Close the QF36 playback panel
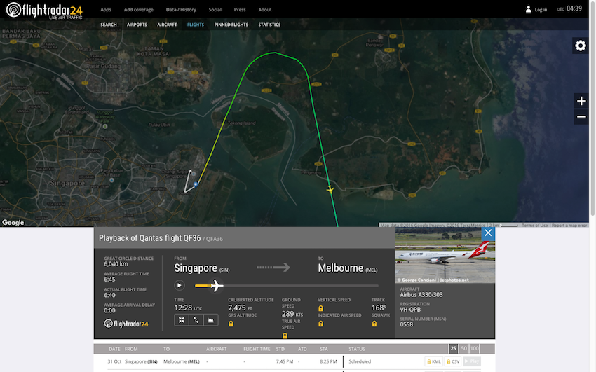The height and width of the screenshot is (372, 596). 488,233
